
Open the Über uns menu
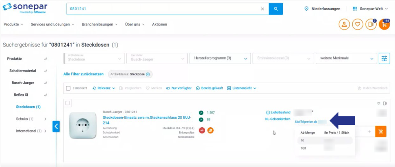coord(135,24)
